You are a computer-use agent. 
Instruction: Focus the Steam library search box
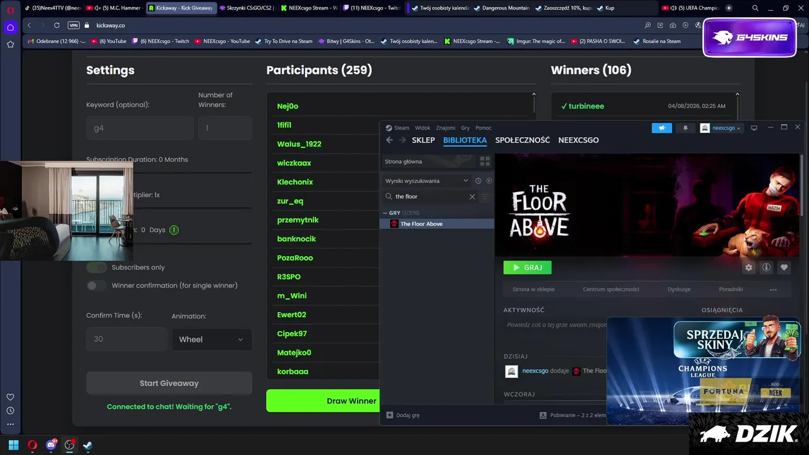pyautogui.click(x=430, y=197)
